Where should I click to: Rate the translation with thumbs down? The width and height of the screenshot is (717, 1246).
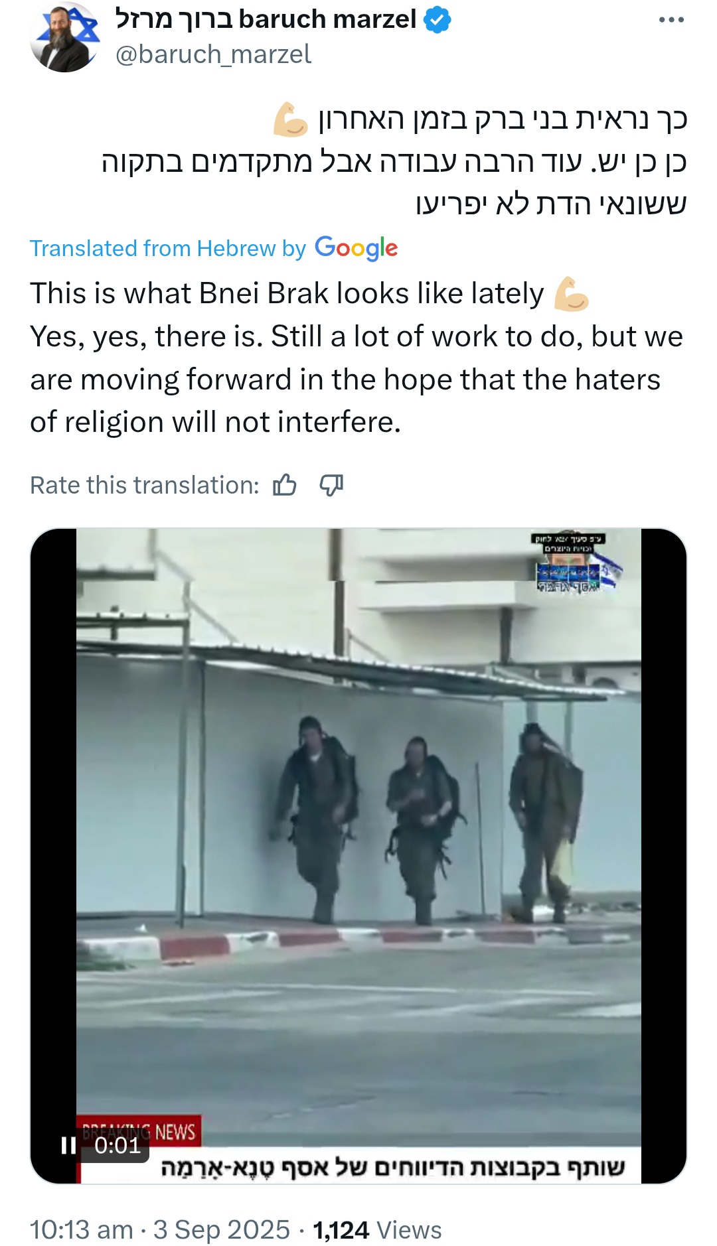(x=331, y=485)
